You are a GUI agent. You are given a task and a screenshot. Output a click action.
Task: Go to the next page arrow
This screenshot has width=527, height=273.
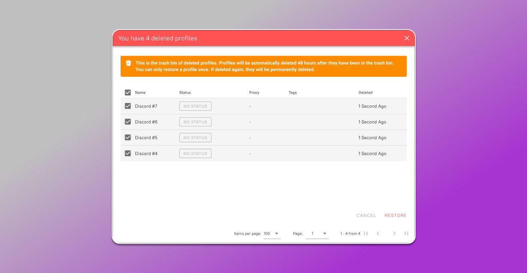[x=394, y=233]
